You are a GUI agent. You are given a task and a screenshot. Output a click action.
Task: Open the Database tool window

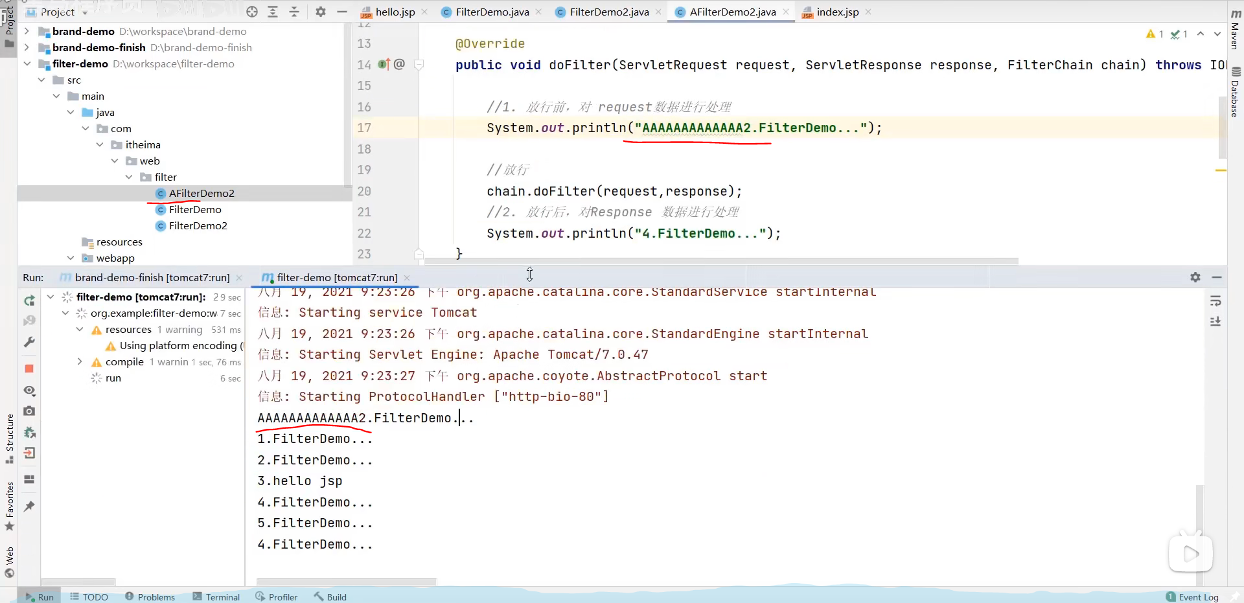[1236, 92]
